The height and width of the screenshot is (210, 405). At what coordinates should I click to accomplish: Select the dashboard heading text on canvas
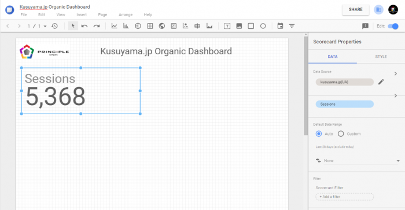[x=166, y=51]
